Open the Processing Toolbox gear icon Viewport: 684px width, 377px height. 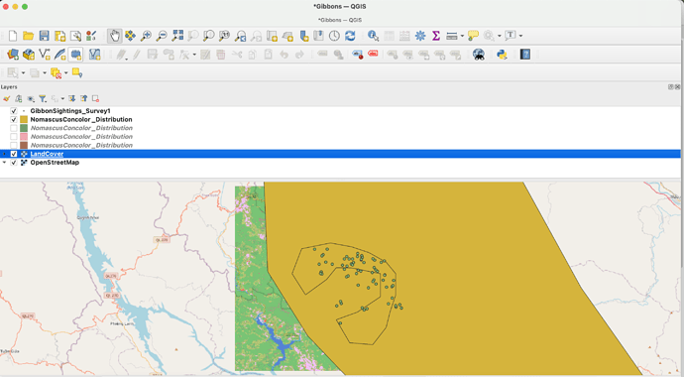(x=420, y=36)
